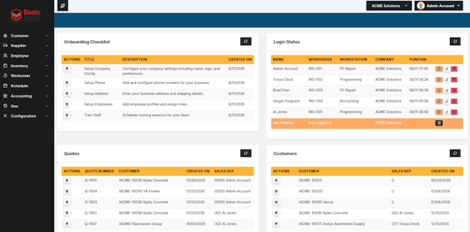Open the ACME Solutions company dropdown
The width and height of the screenshot is (470, 232).
point(389,6)
